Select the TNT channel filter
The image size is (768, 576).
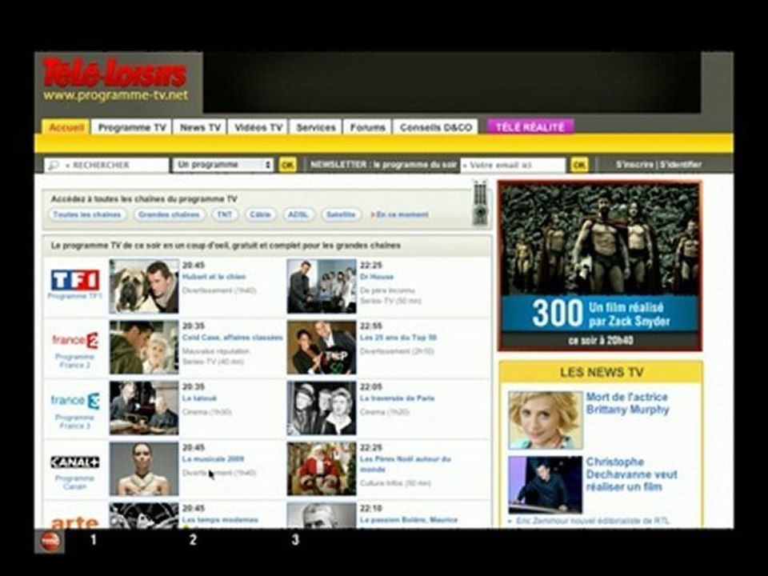(225, 214)
